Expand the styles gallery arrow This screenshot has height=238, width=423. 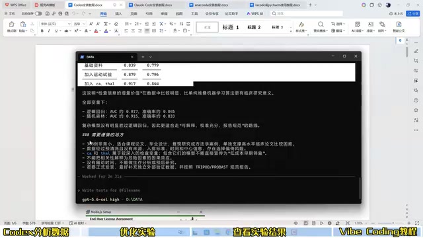[x=291, y=31]
